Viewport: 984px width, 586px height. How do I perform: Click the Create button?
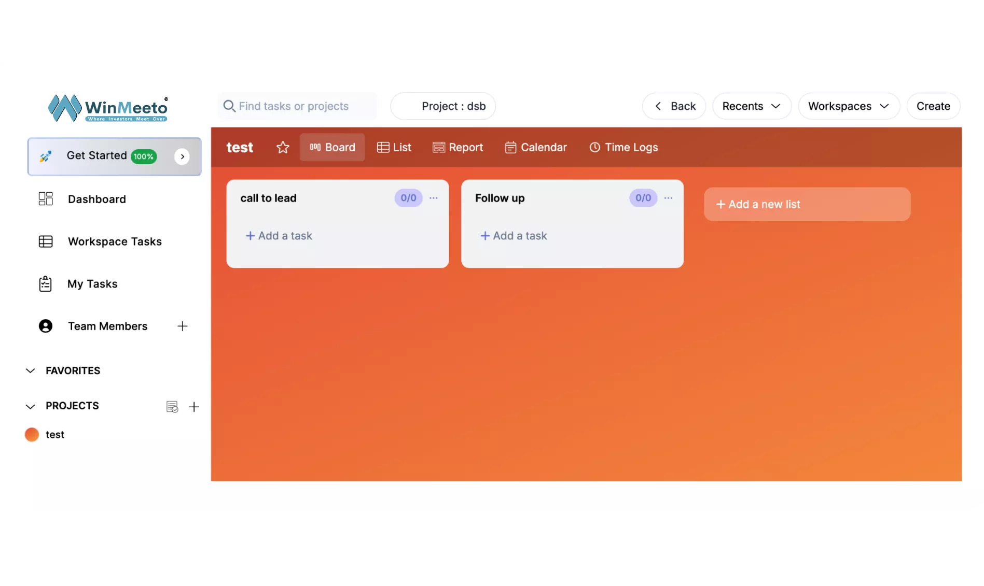(x=933, y=106)
